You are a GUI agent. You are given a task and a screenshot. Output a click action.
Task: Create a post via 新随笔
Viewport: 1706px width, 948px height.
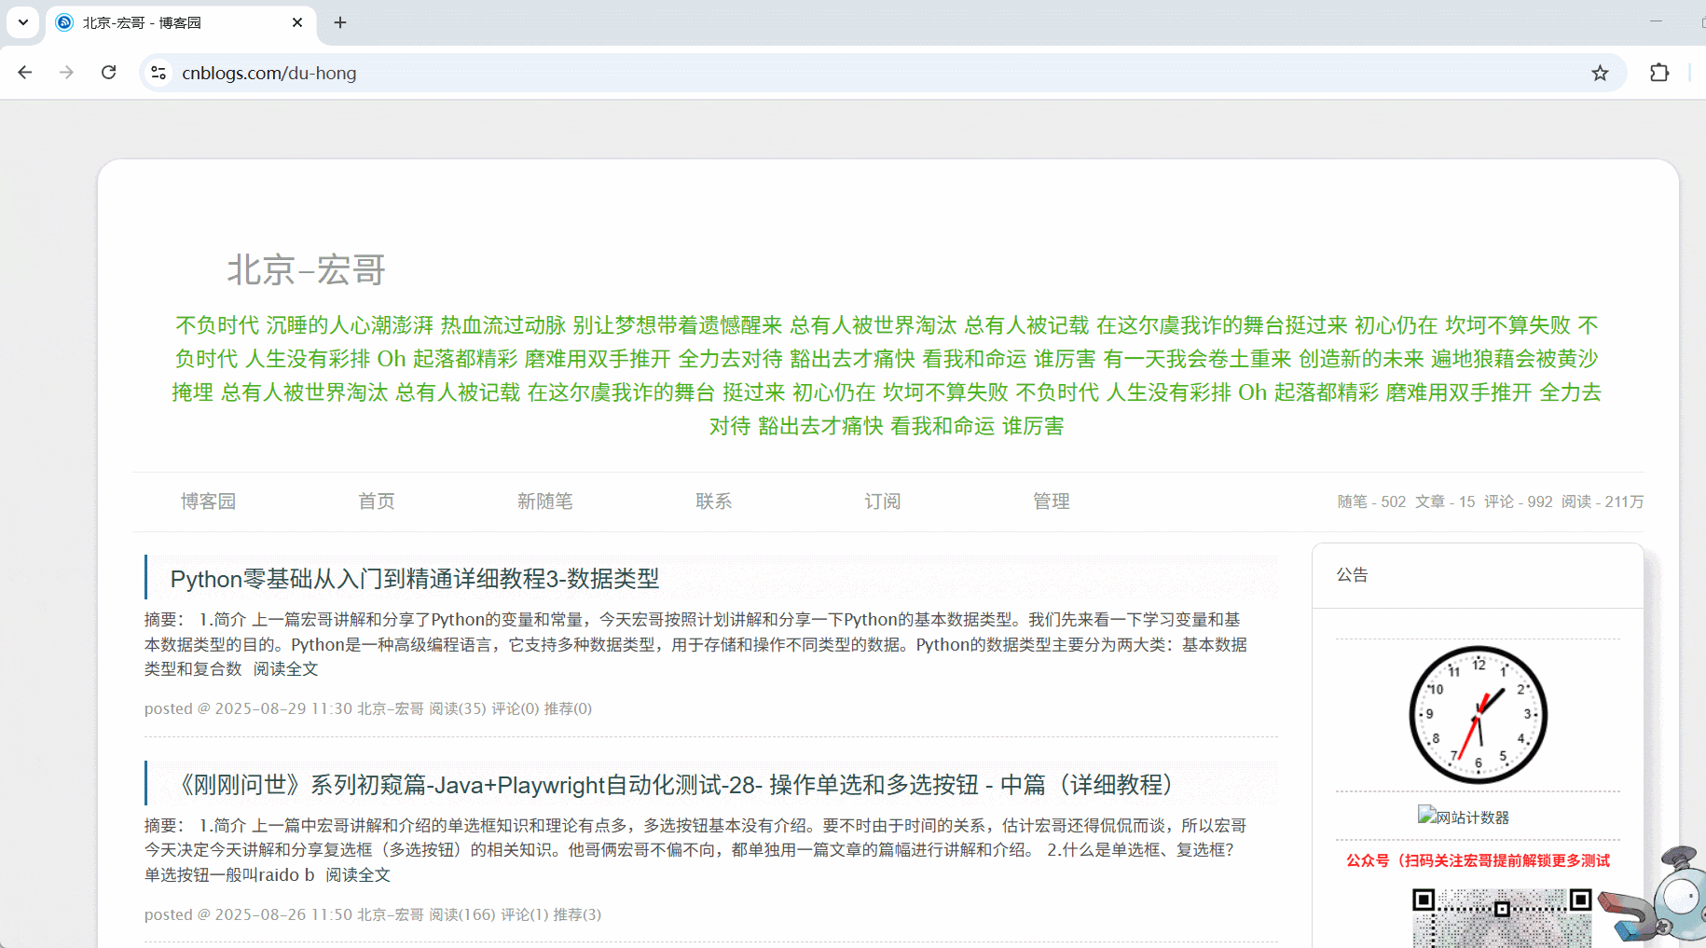pos(545,501)
